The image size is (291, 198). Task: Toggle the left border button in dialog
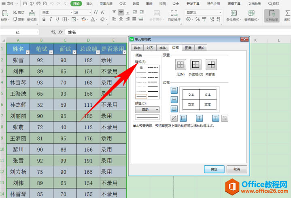pos(183,118)
